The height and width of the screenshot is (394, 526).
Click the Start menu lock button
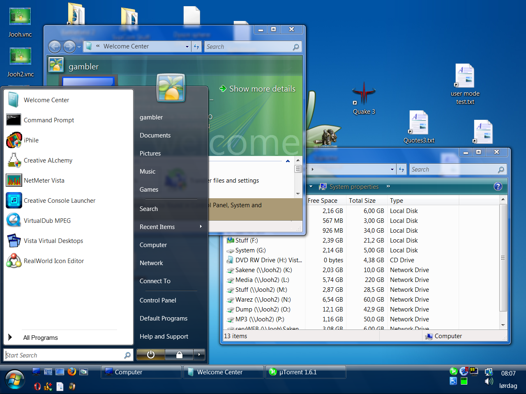(x=179, y=355)
